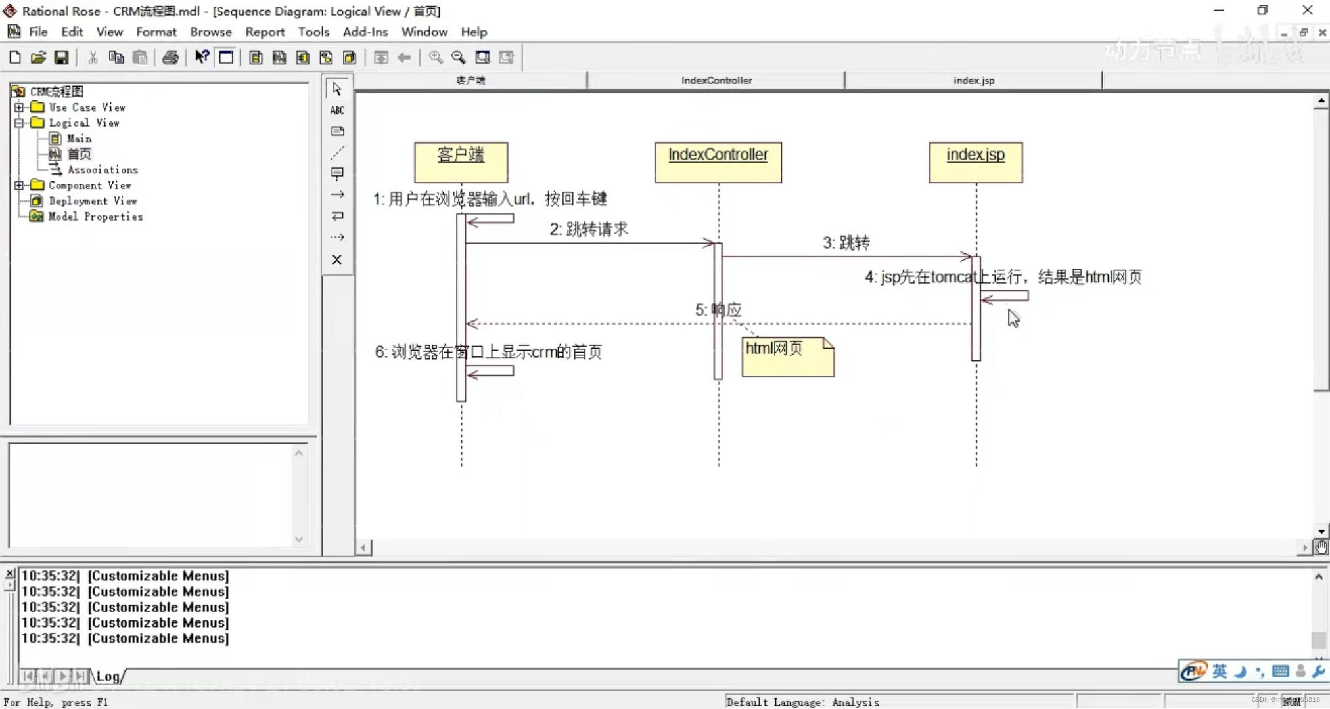Viewport: 1330px width, 709px height.
Task: Click the Browse Previous Diagram back arrow
Action: tap(404, 58)
